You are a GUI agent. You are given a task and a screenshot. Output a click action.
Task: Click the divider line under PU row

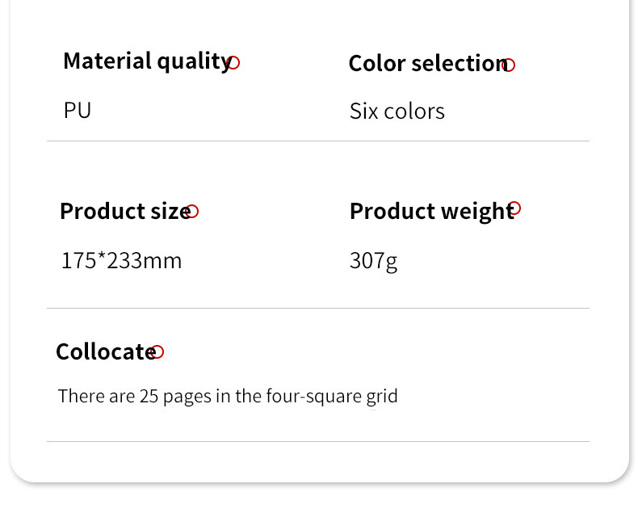(318, 141)
